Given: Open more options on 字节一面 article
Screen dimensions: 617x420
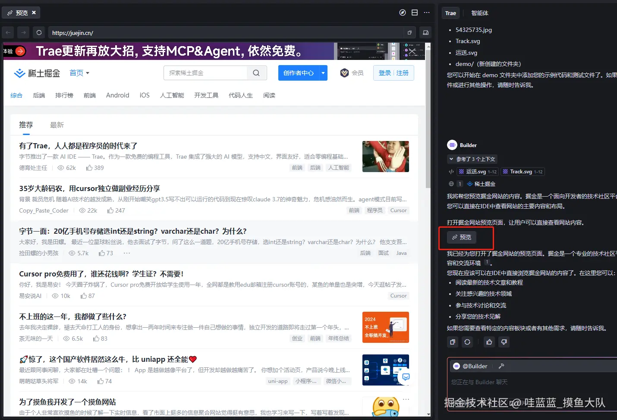Looking at the screenshot, I should [127, 253].
